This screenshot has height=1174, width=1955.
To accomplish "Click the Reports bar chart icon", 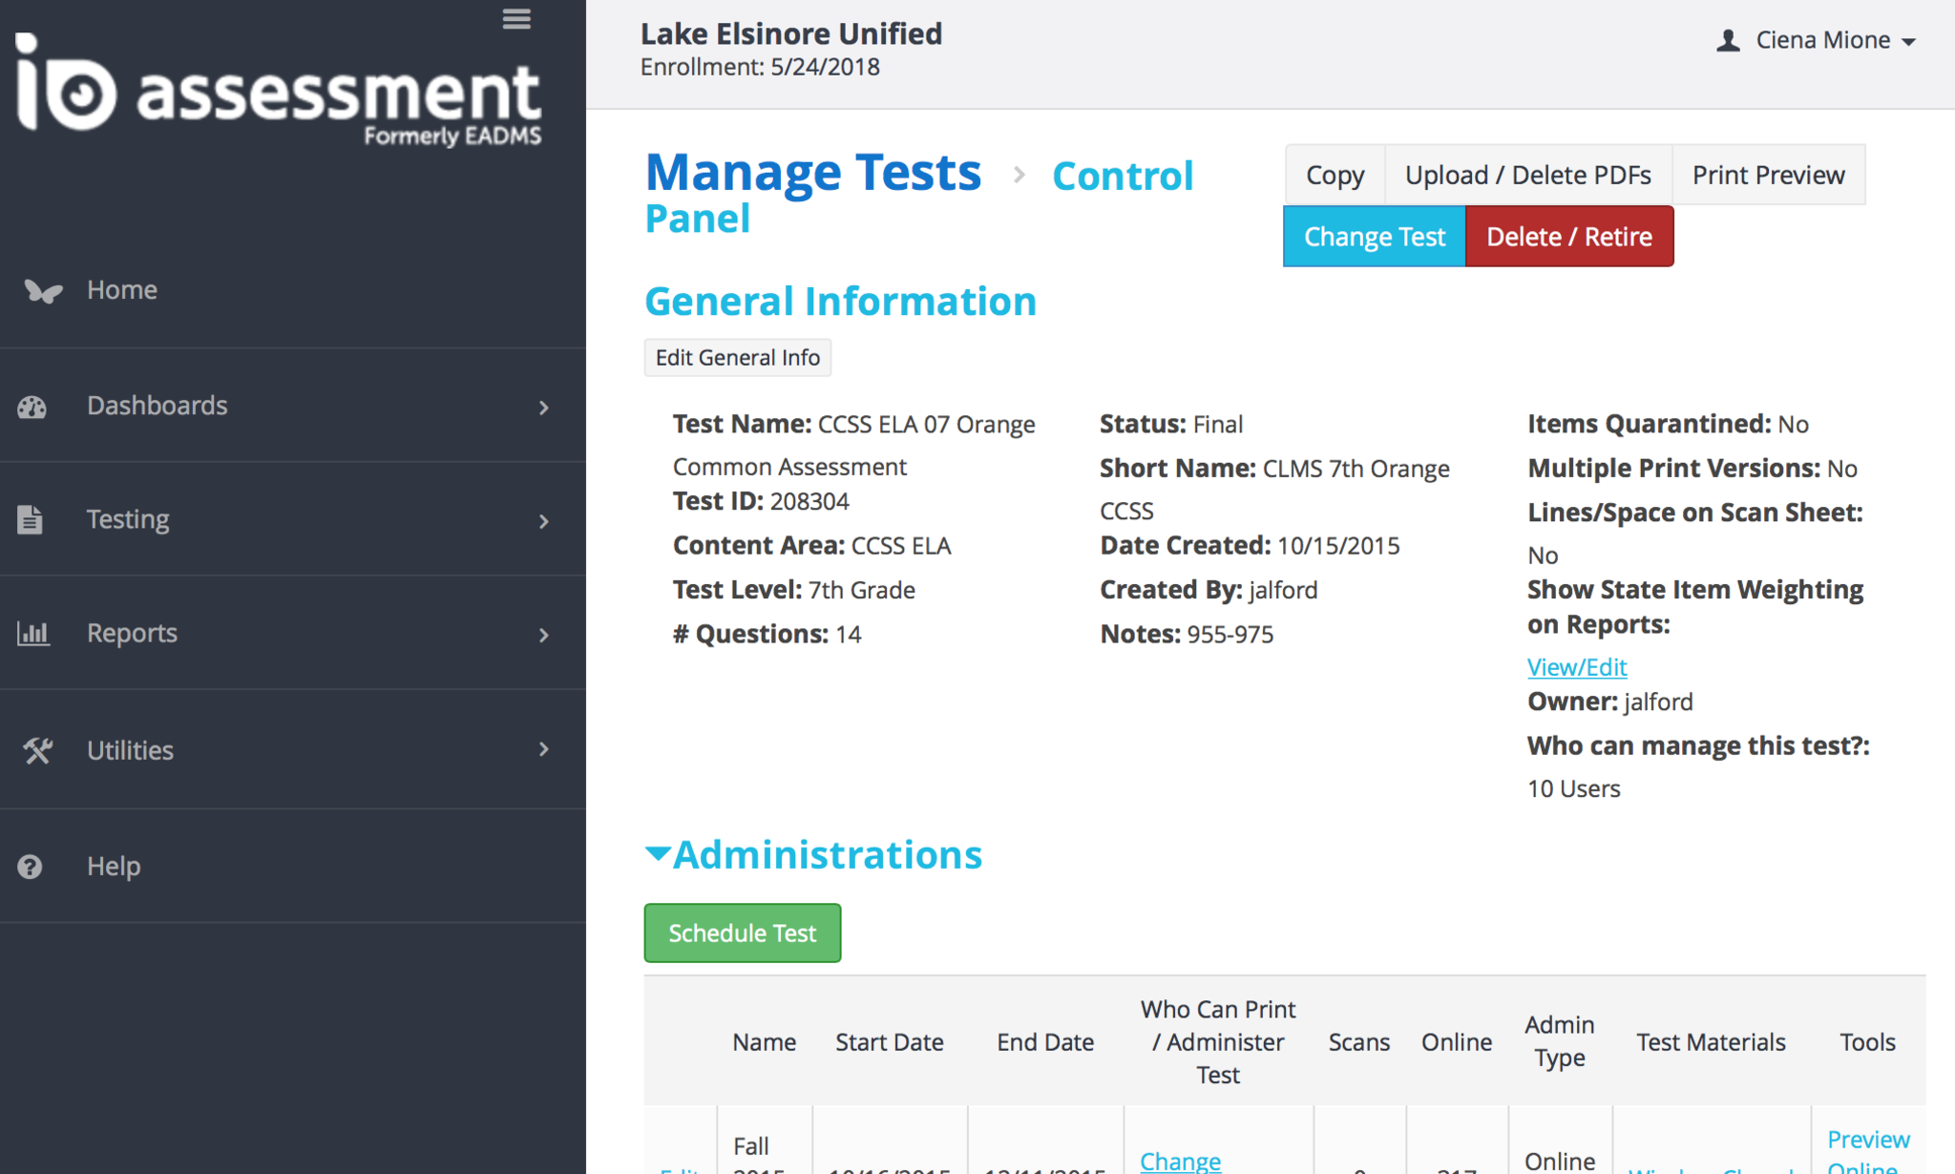I will point(32,634).
